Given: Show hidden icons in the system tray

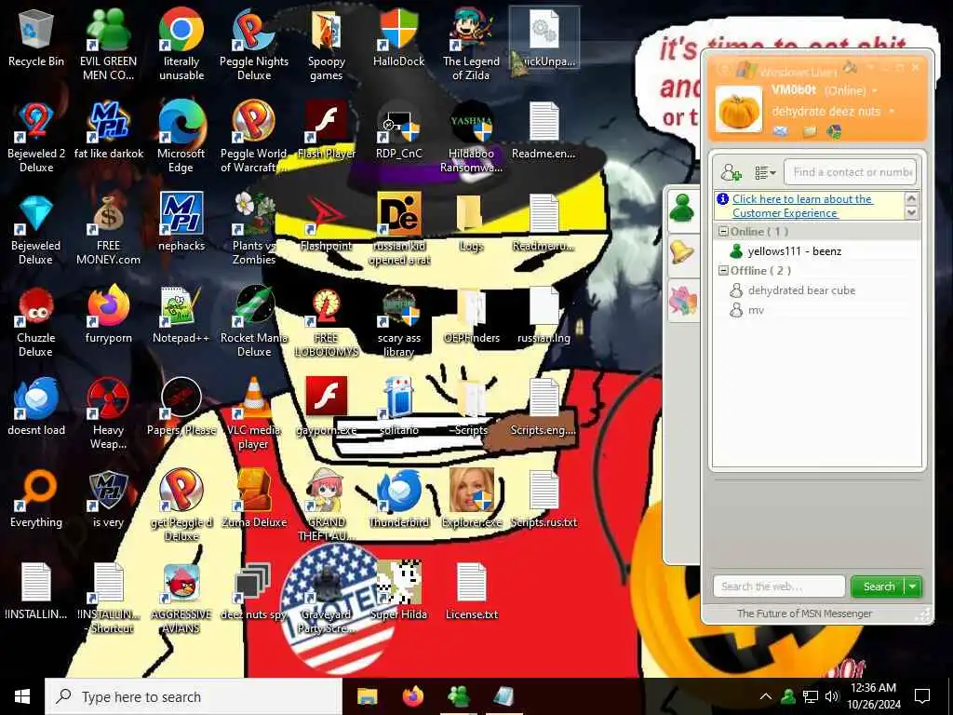Looking at the screenshot, I should (766, 696).
